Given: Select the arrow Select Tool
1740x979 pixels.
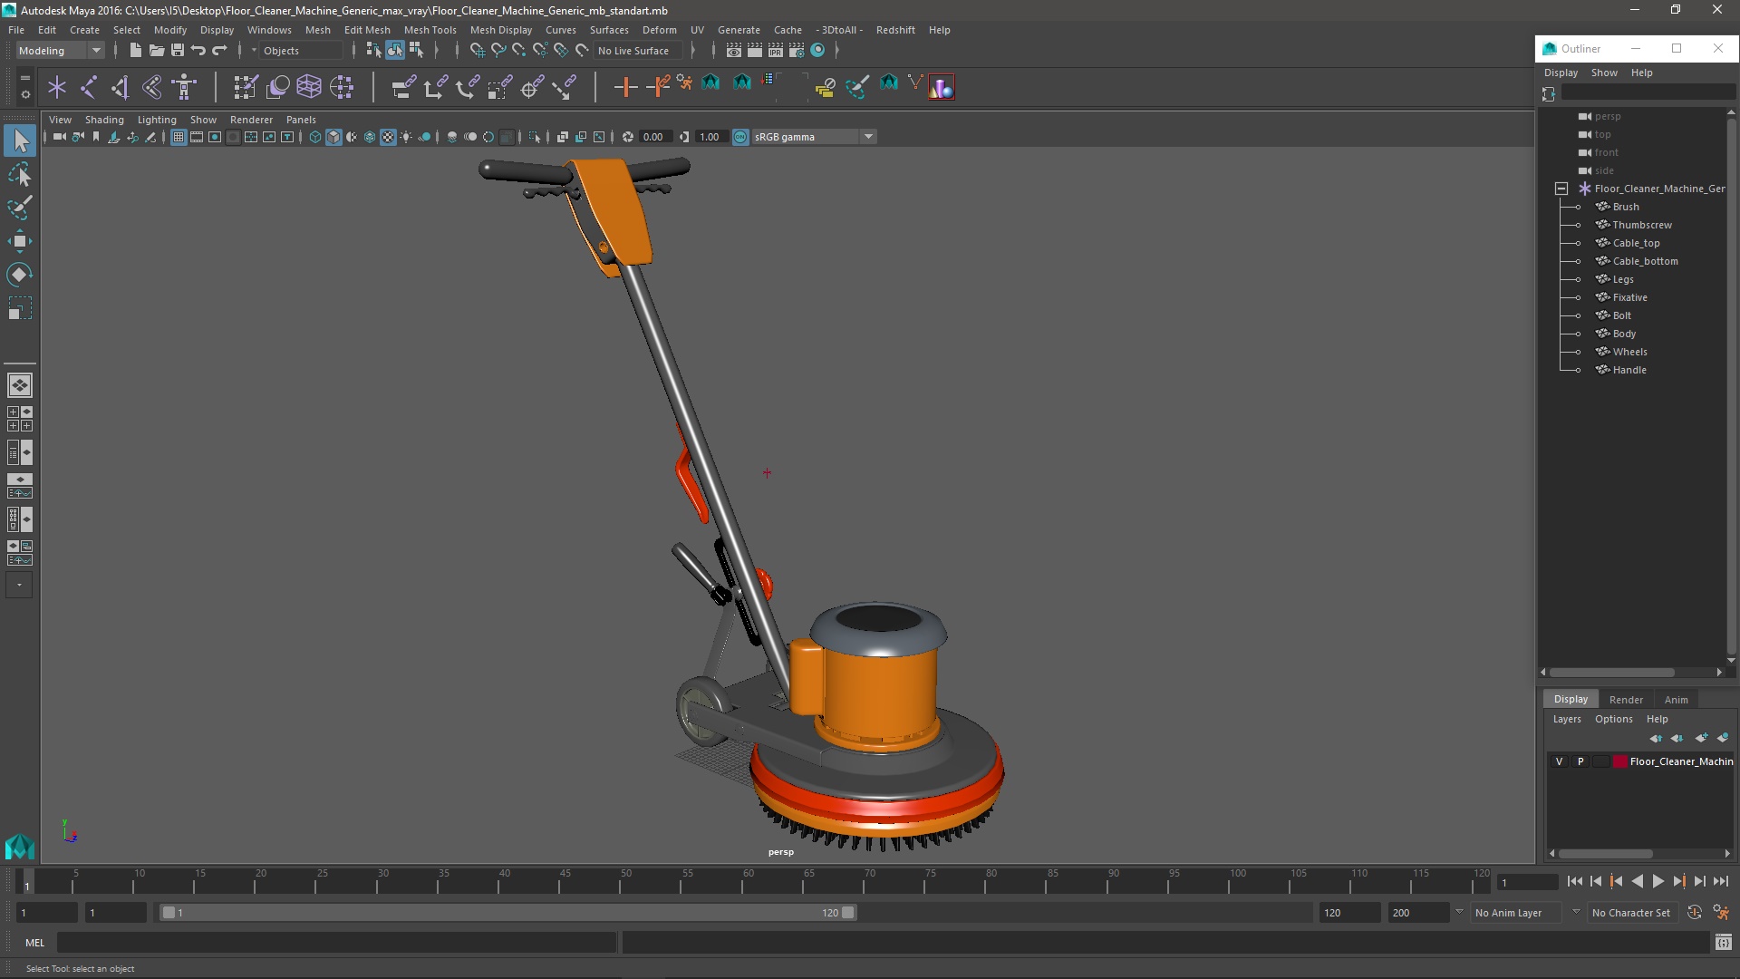Looking at the screenshot, I should [x=20, y=141].
